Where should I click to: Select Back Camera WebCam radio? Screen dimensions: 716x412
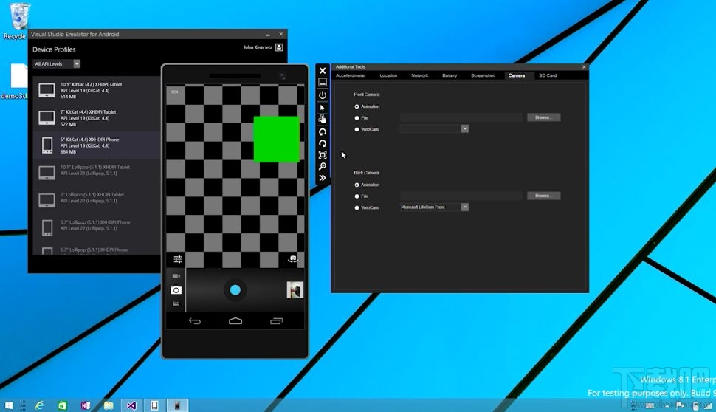coord(357,207)
